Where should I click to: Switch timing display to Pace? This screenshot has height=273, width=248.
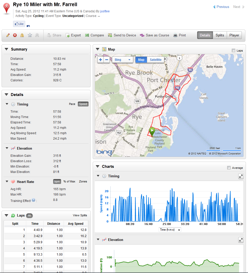(x=72, y=104)
